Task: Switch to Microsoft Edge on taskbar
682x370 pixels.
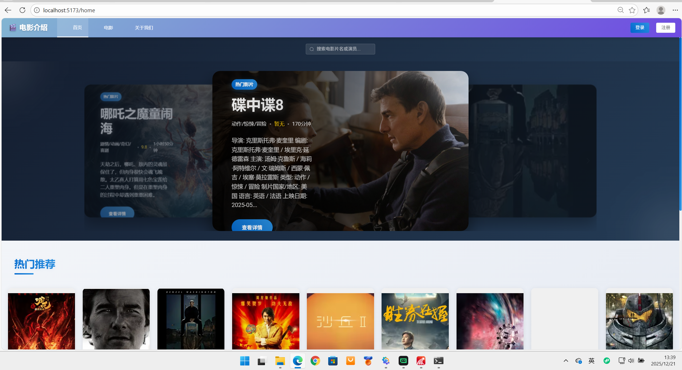Action: coord(298,361)
